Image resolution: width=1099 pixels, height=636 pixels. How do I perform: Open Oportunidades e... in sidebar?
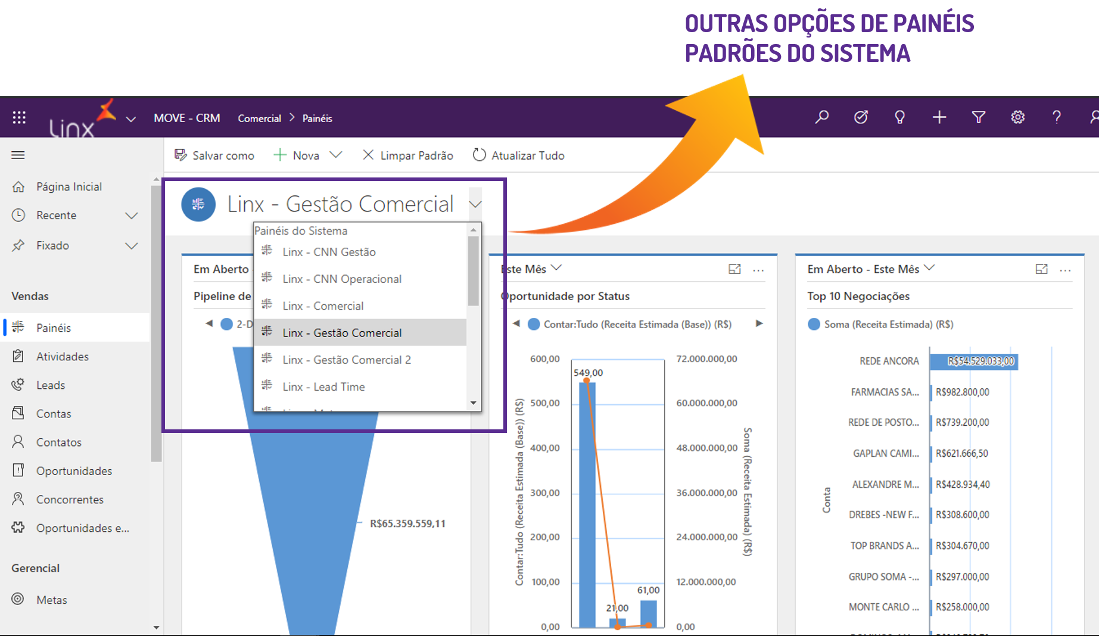[x=75, y=528]
